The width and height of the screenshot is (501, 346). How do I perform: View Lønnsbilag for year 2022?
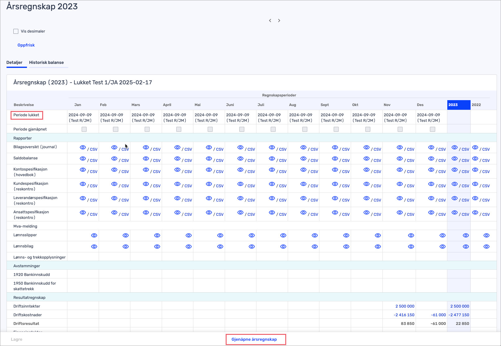(x=486, y=247)
